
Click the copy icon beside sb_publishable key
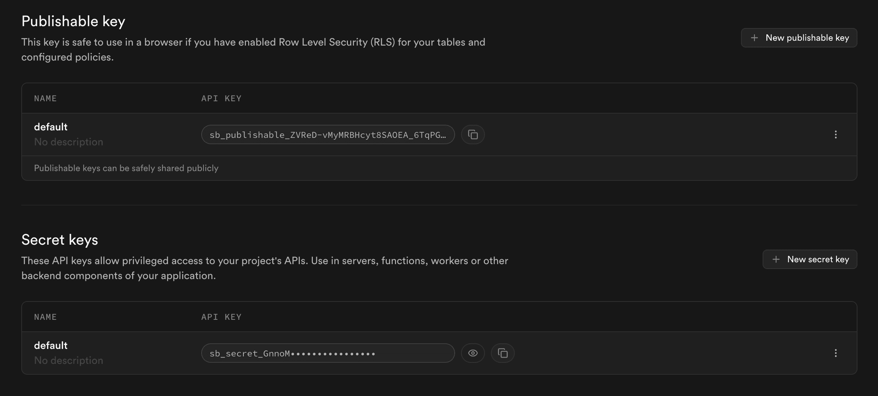473,134
